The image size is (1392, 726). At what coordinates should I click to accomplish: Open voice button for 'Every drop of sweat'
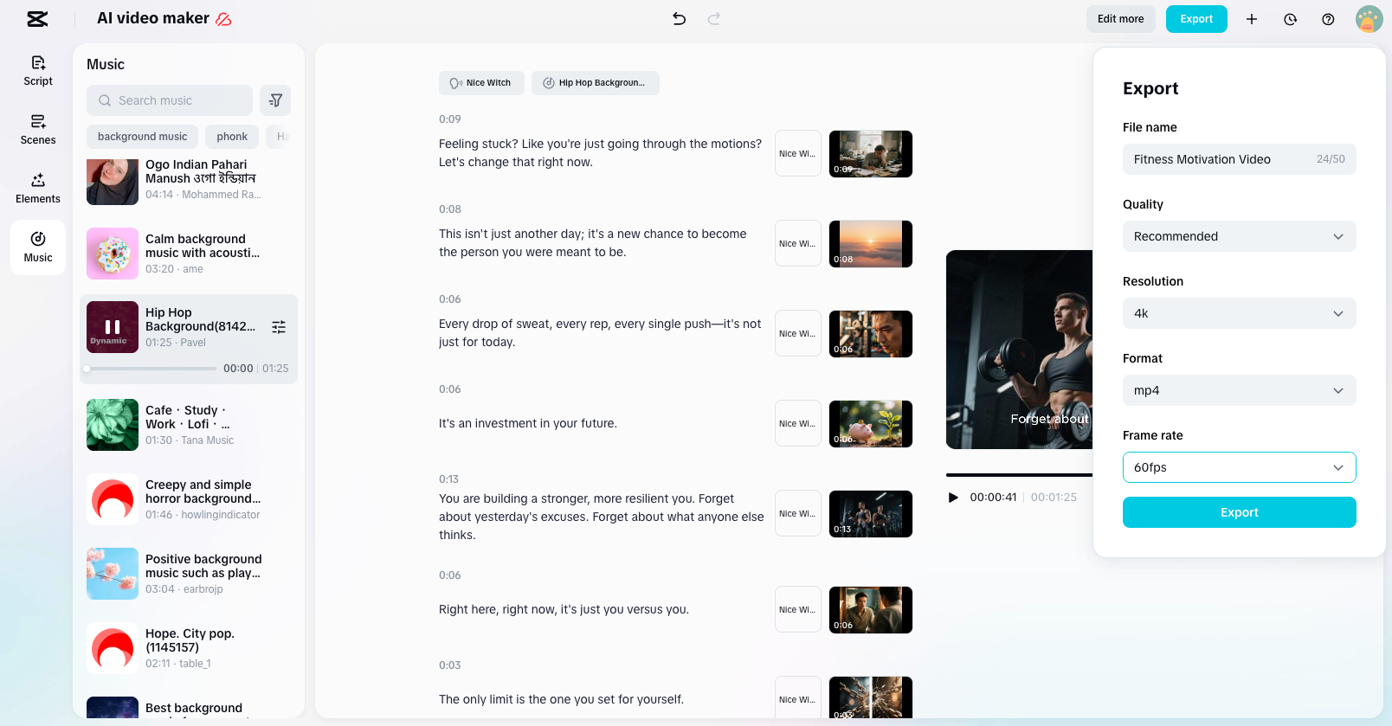click(x=798, y=334)
